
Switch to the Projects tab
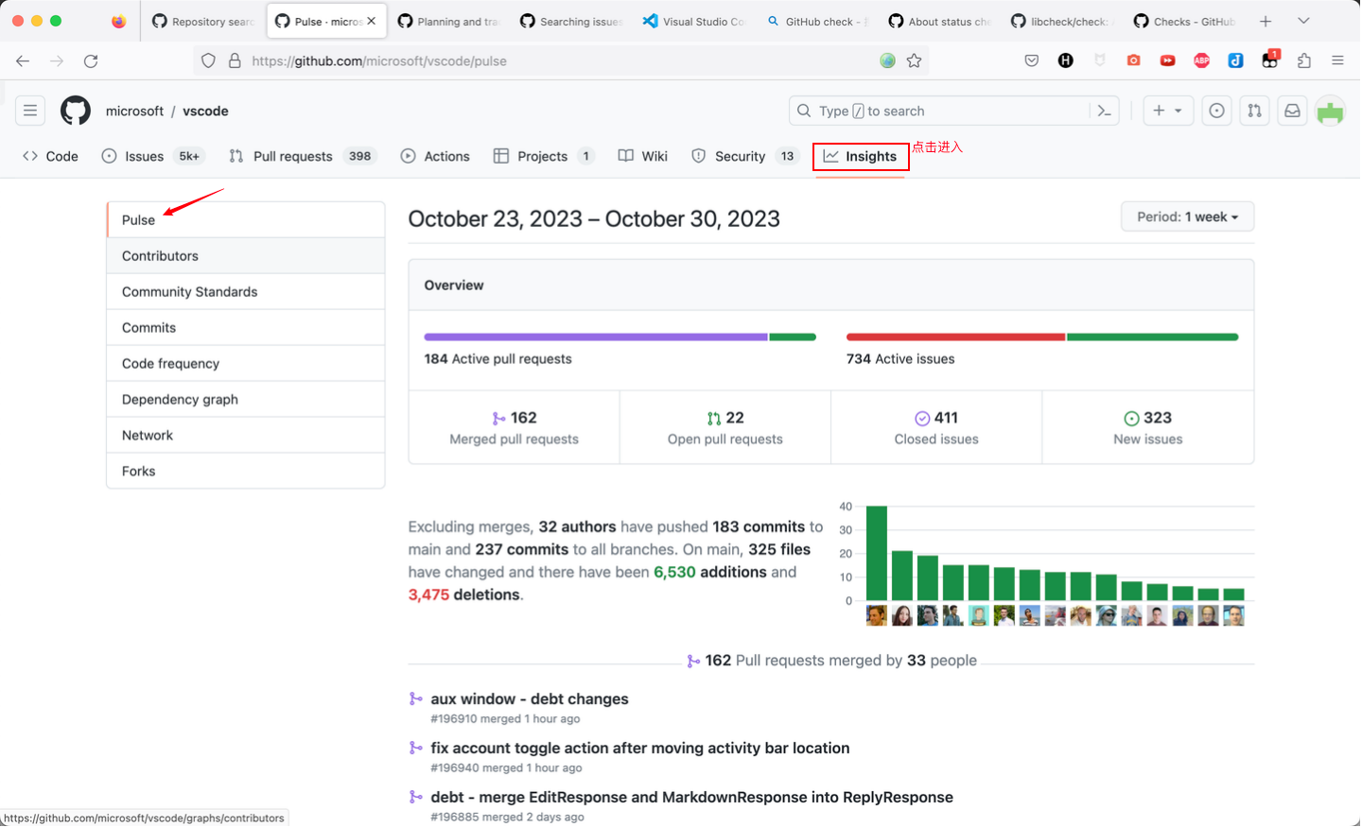544,156
